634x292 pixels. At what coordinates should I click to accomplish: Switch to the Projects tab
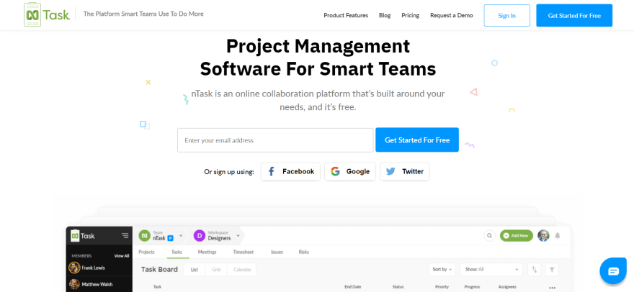(146, 252)
